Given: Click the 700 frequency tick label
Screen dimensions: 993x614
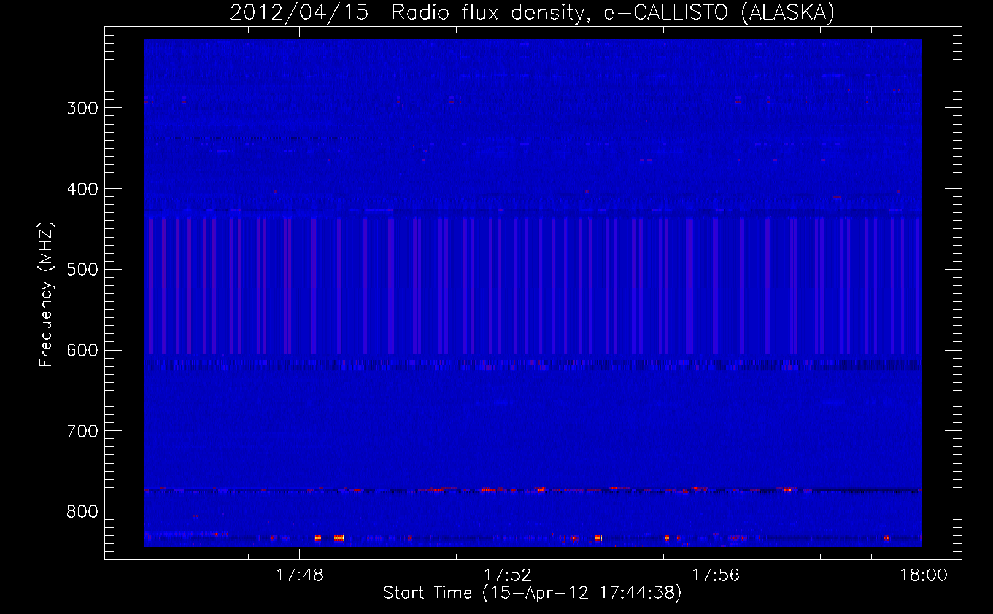Looking at the screenshot, I should 82,431.
